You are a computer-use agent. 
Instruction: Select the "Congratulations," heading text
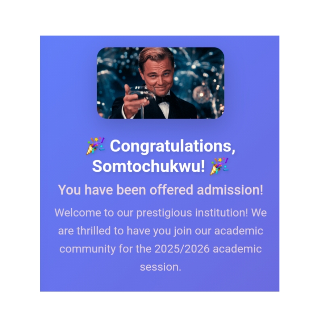(x=172, y=146)
